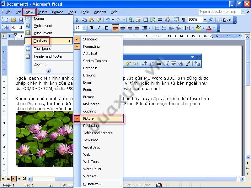Expand the View menu with double chevron
Image resolution: width=251 pixels, height=188 pixels.
(49, 70)
